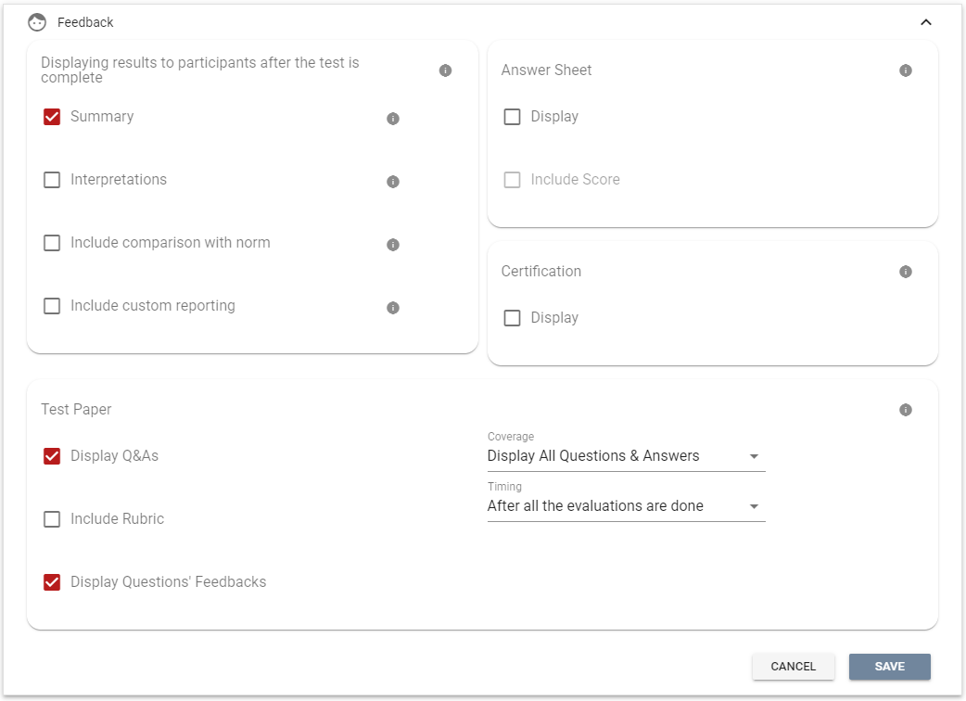Show info for Include comparison with norm
This screenshot has width=966, height=701.
[x=393, y=245]
